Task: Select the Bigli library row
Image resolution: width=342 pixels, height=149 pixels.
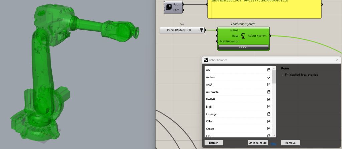Action: [238, 107]
